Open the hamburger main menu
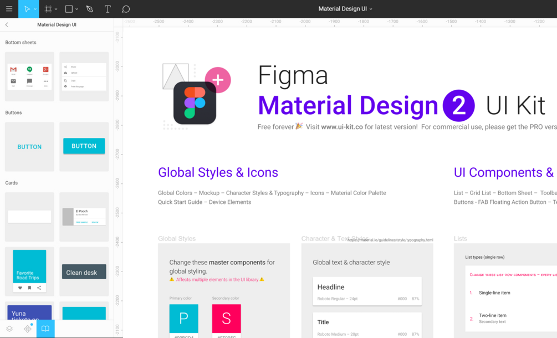 tap(9, 9)
